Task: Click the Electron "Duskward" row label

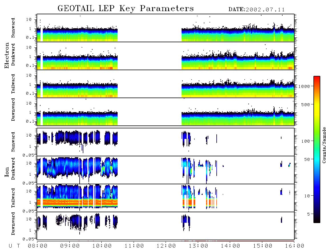Action: click(13, 55)
